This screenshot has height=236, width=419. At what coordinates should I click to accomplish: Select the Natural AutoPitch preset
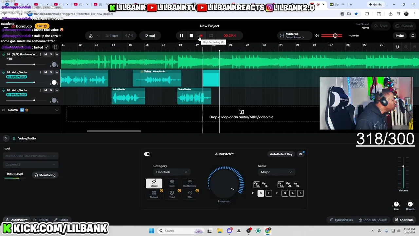pyautogui.click(x=154, y=194)
